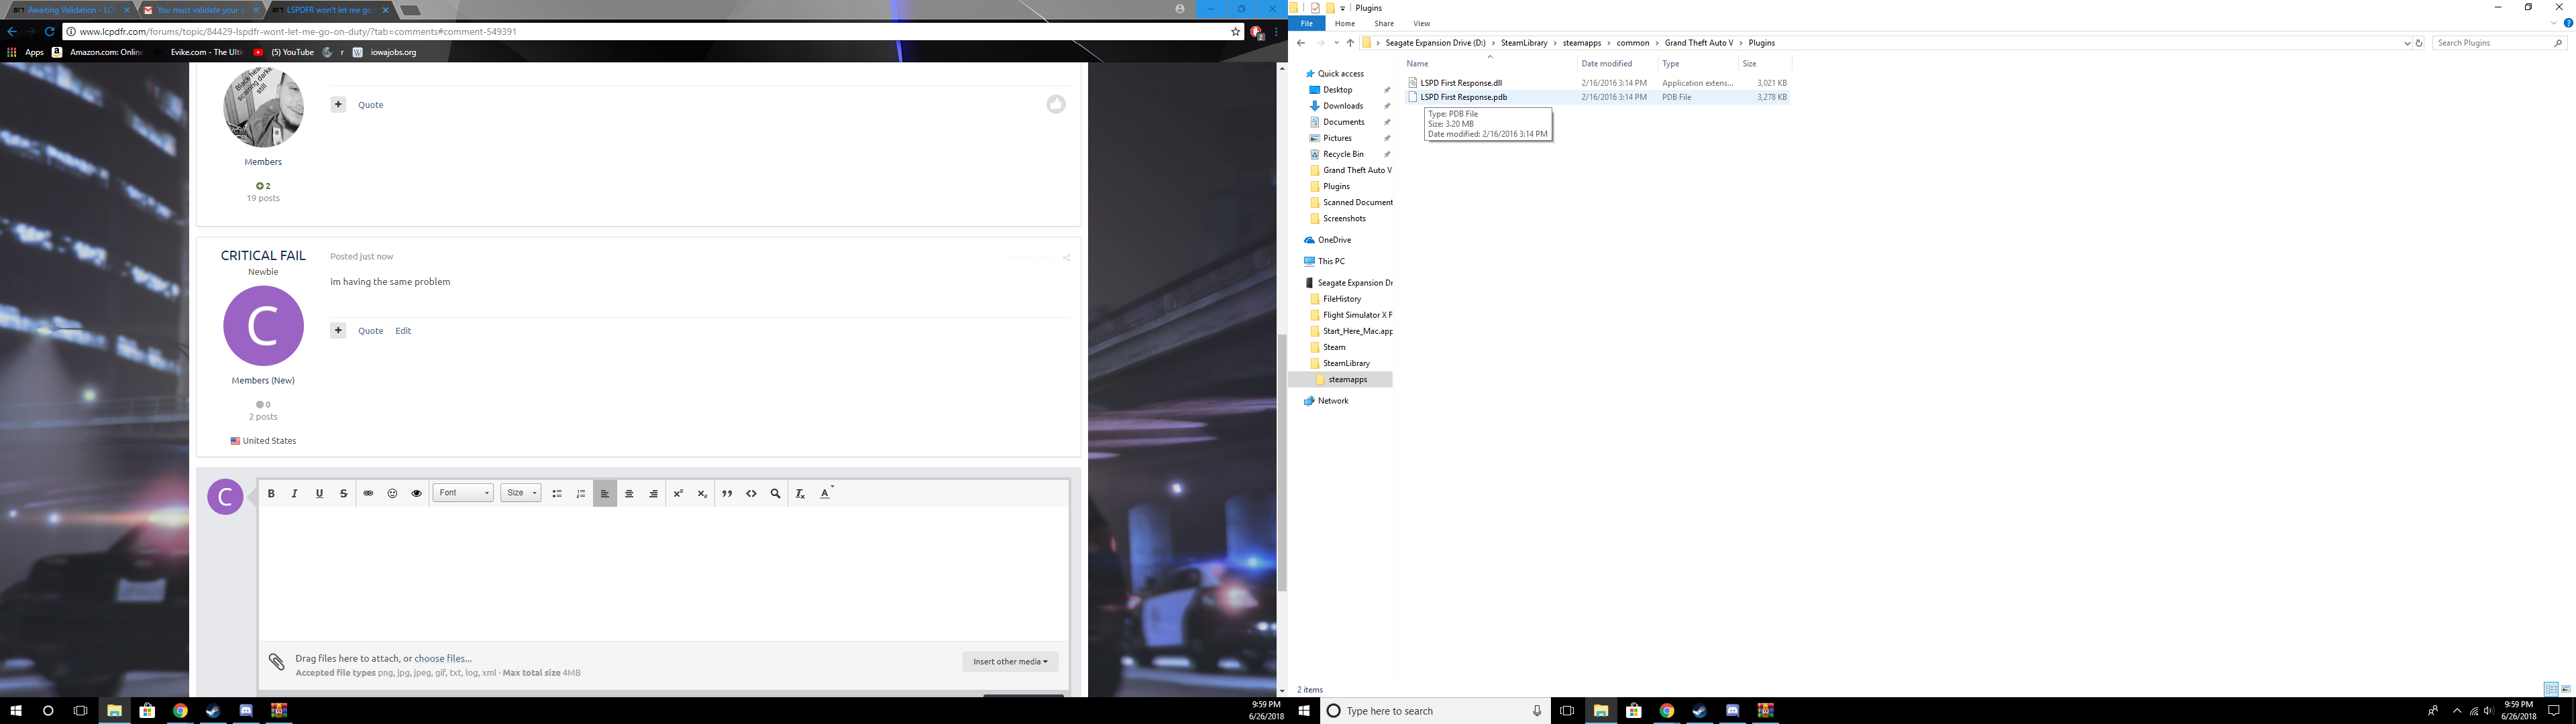Open the text color picker
Screen dimensions: 2576x724
[x=825, y=493]
